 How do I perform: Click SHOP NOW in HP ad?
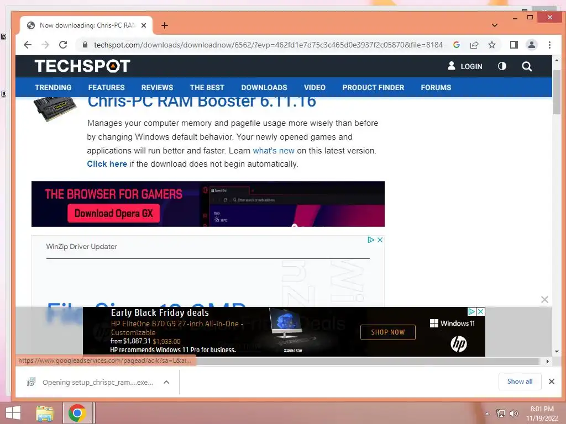(388, 332)
